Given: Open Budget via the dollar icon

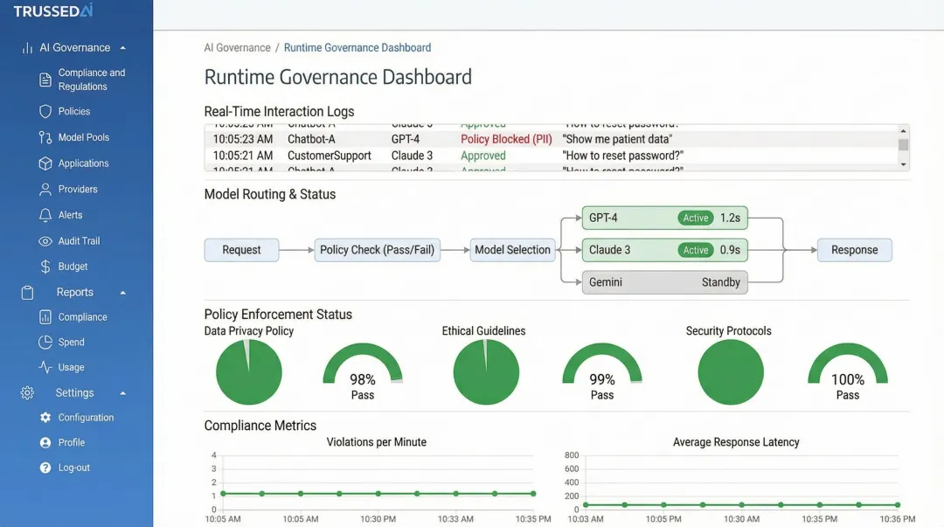Looking at the screenshot, I should pos(43,267).
